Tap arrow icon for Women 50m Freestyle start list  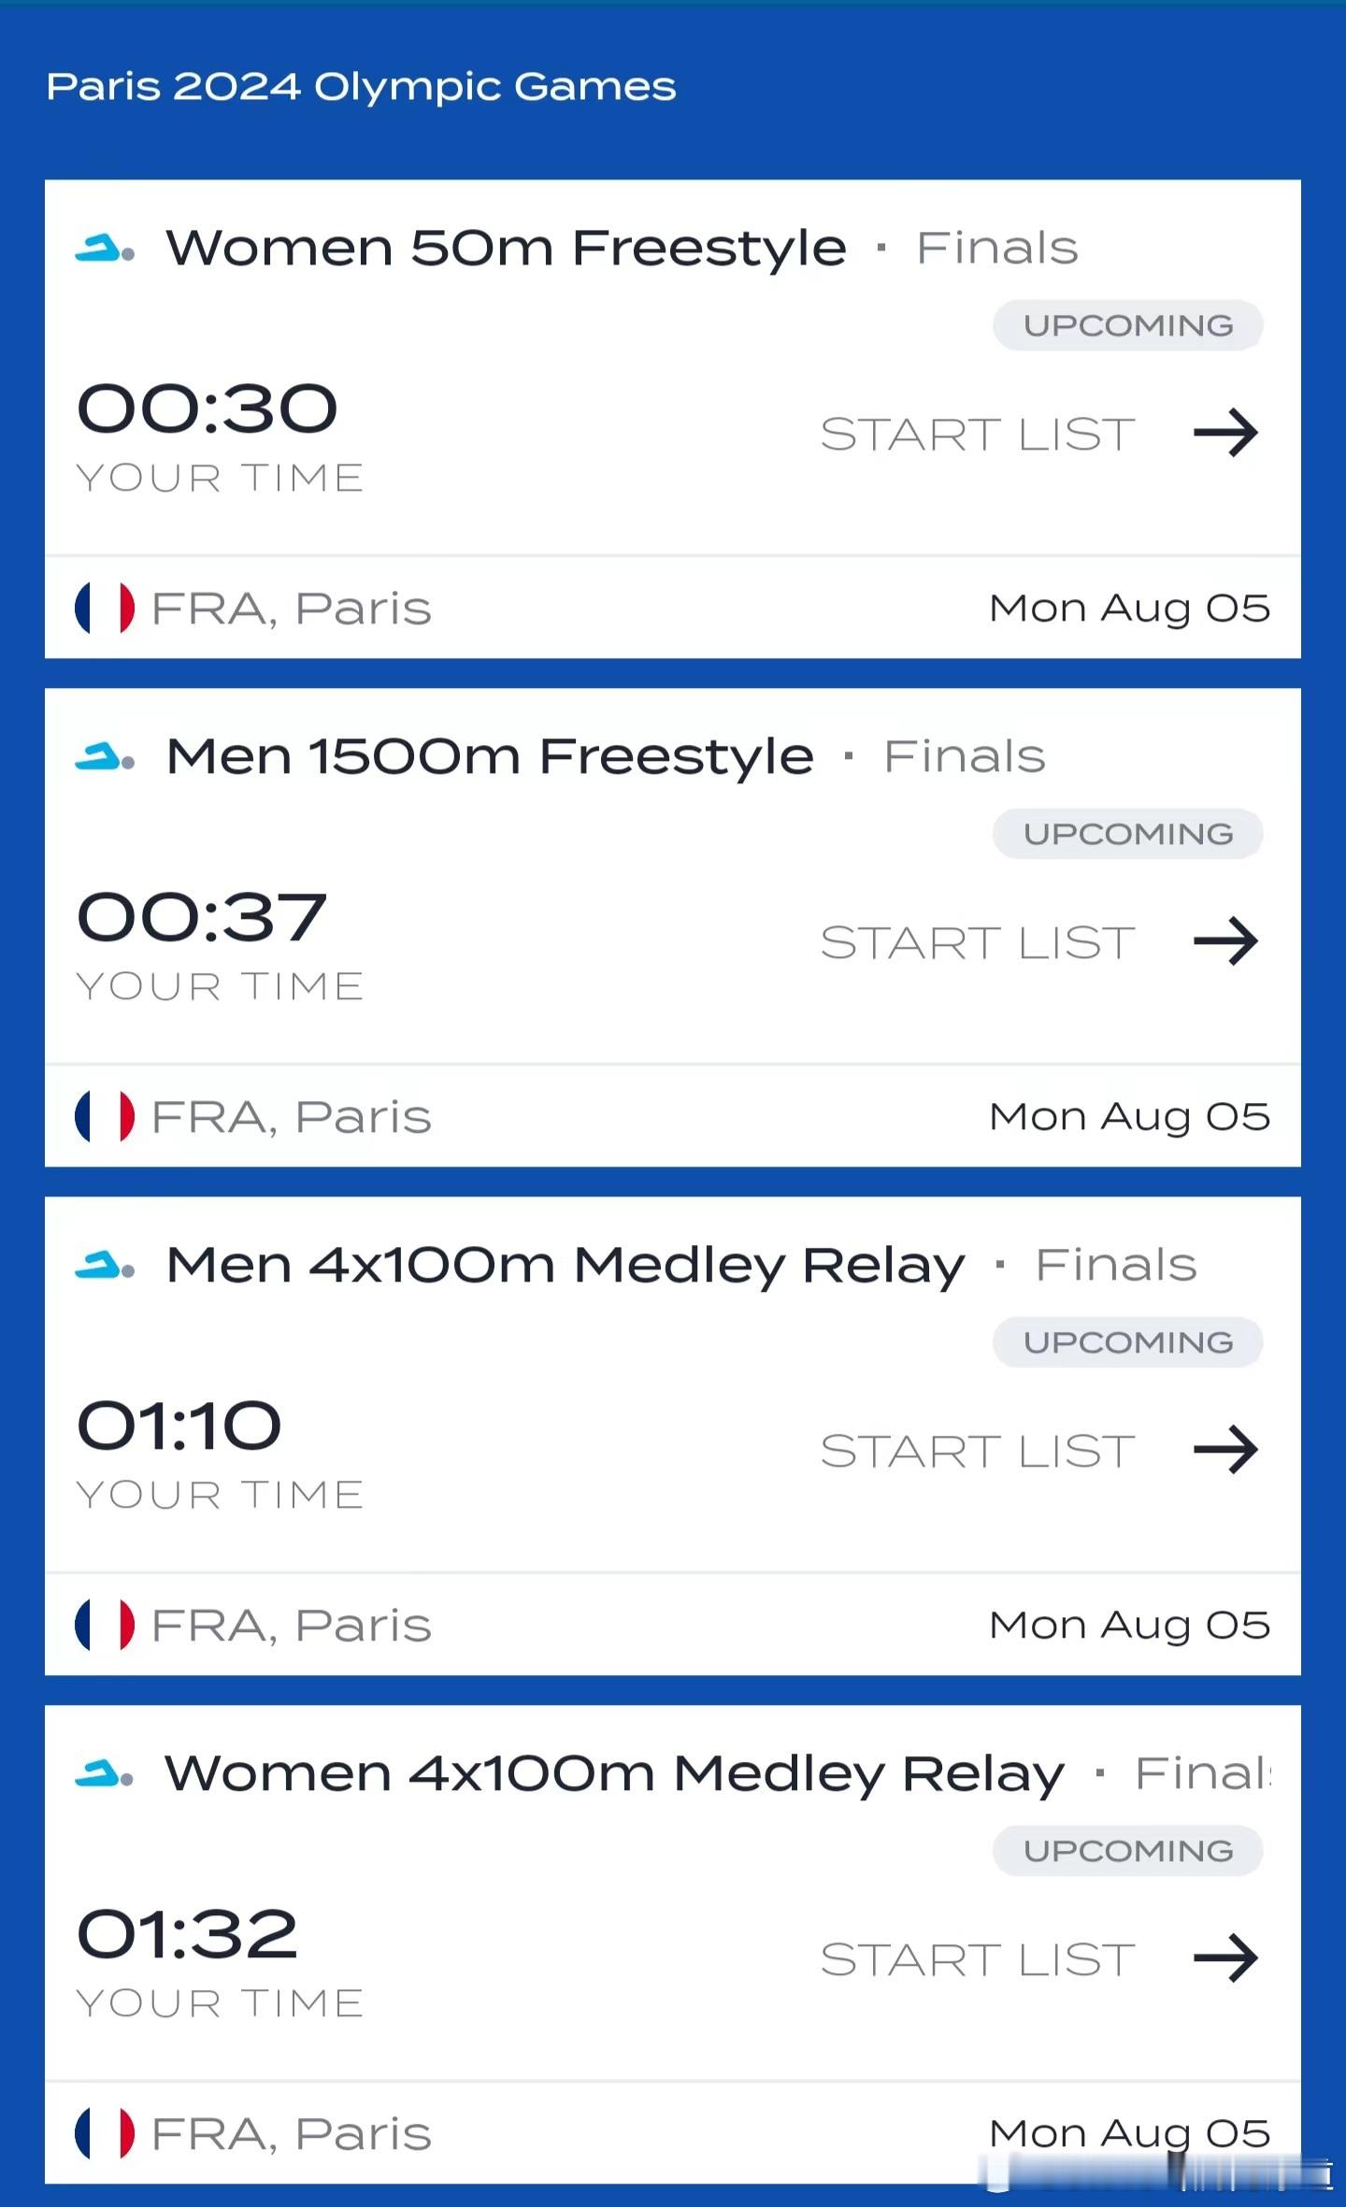click(x=1226, y=433)
